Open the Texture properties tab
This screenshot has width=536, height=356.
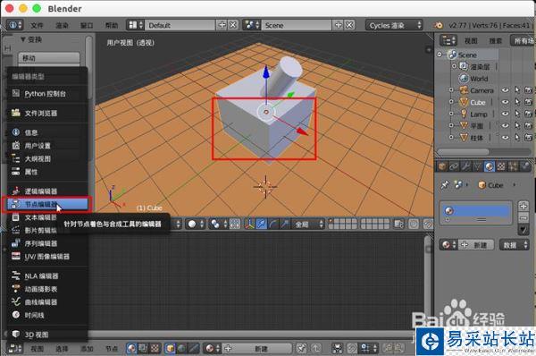tap(501, 166)
